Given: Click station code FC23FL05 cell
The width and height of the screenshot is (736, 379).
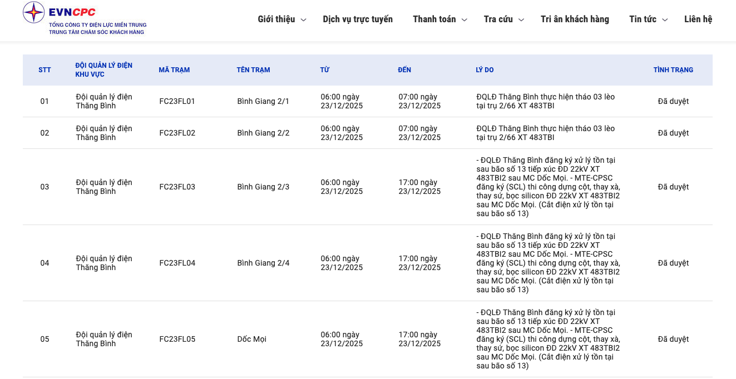Looking at the screenshot, I should (177, 339).
